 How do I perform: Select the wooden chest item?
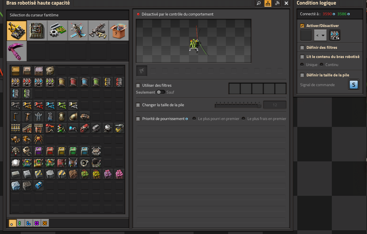click(x=16, y=71)
